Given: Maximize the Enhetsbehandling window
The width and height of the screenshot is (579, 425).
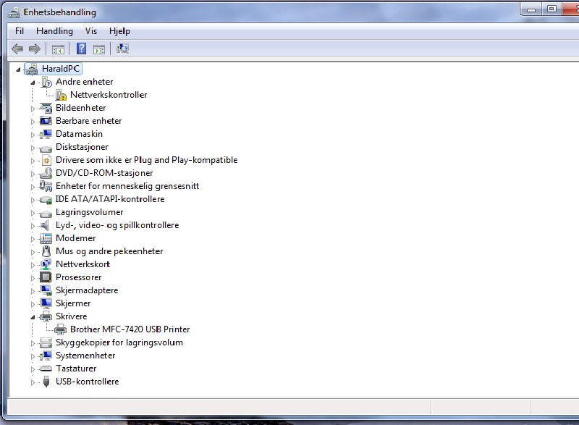Looking at the screenshot, I should point(551,9).
